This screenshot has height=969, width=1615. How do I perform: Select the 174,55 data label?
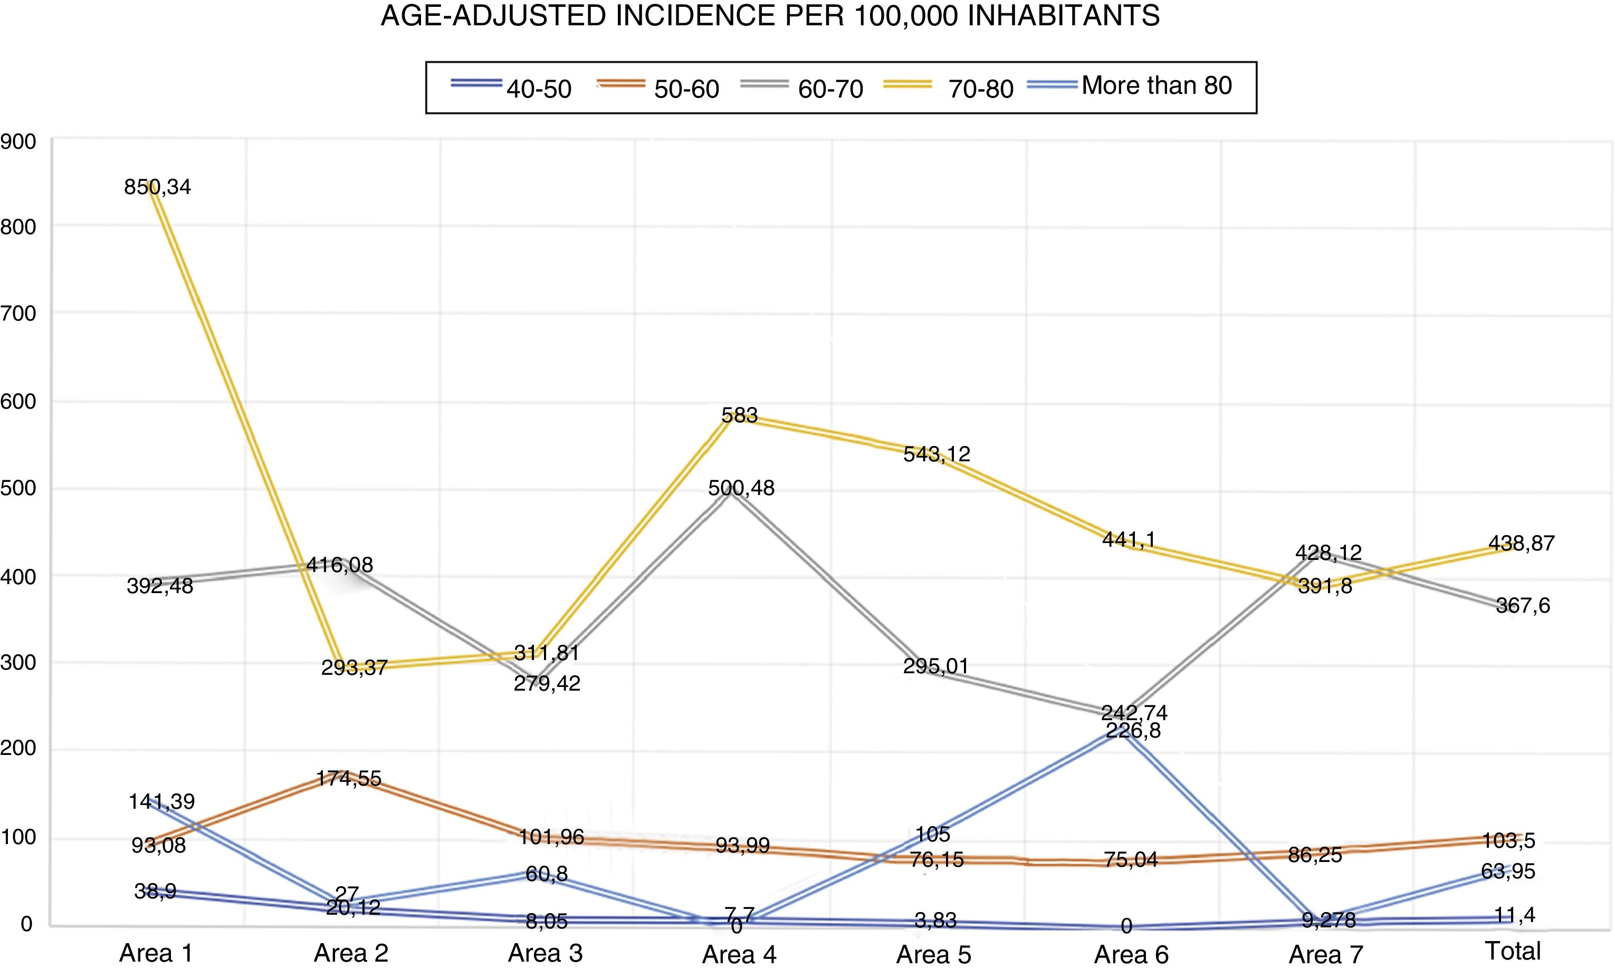click(x=348, y=778)
